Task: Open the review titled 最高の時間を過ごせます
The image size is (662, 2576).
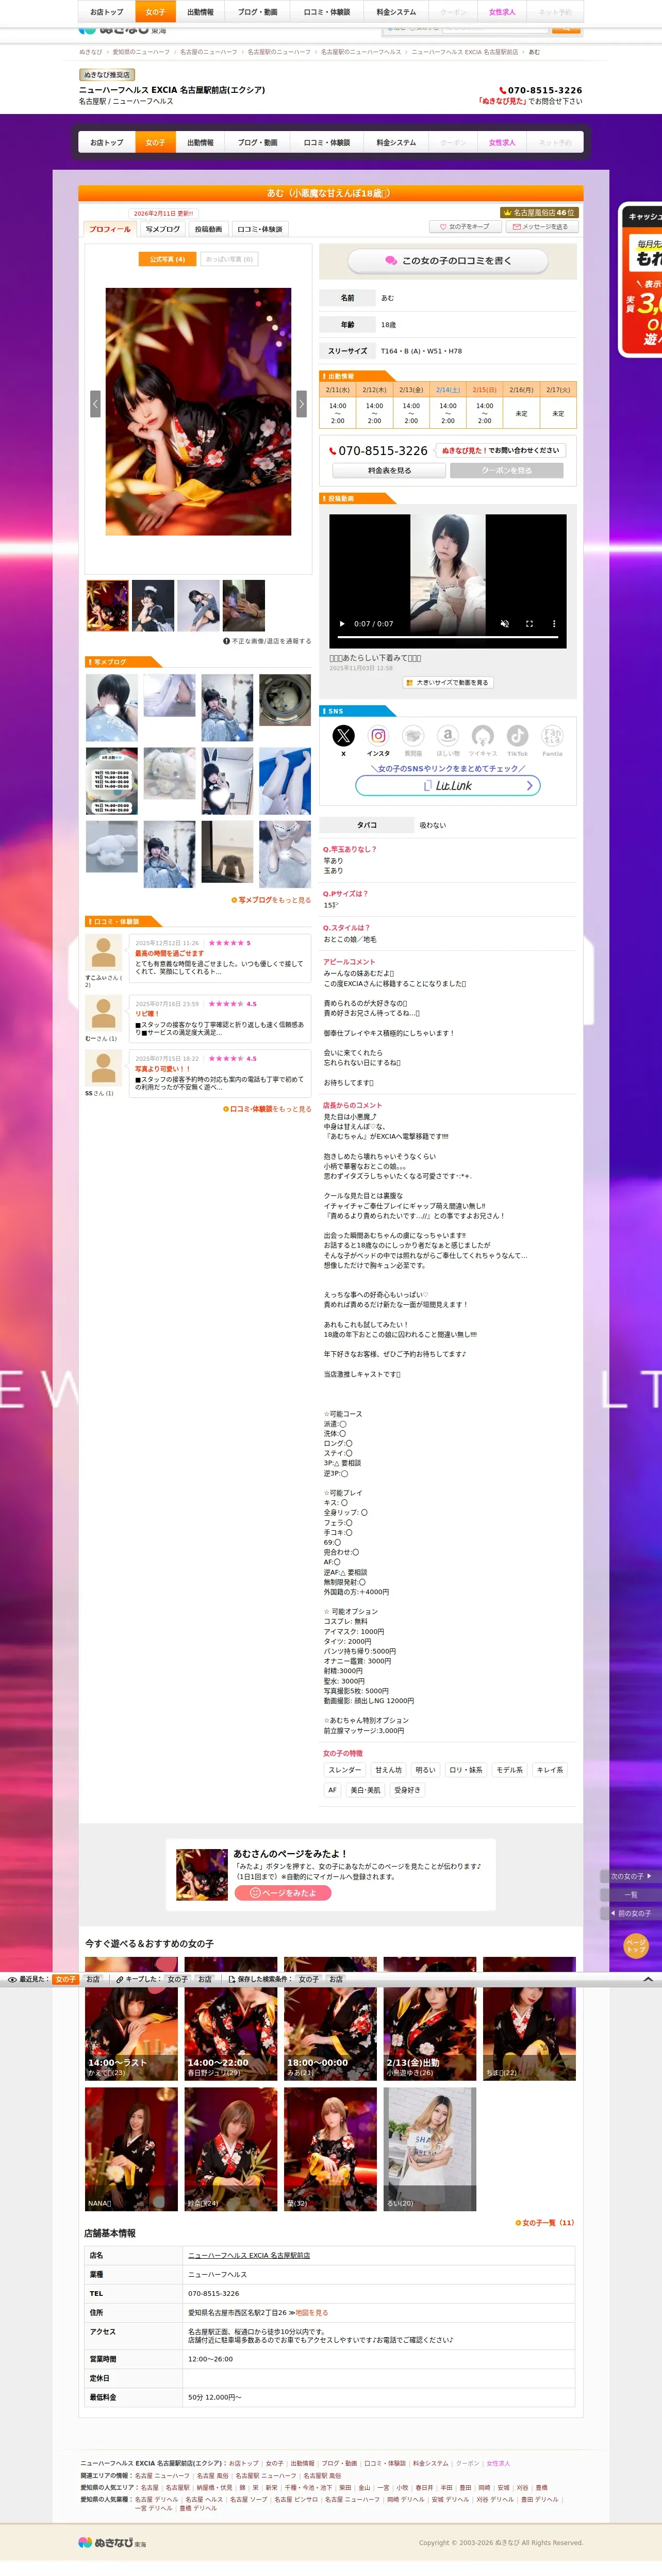Action: click(169, 953)
